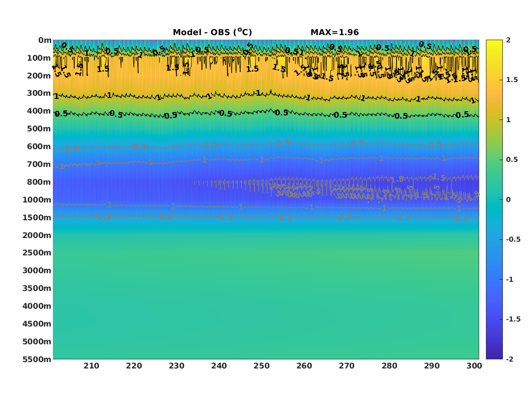This screenshot has width=532, height=399.
Task: Select the 'MAX=1.96' annotation text
Action: click(335, 32)
